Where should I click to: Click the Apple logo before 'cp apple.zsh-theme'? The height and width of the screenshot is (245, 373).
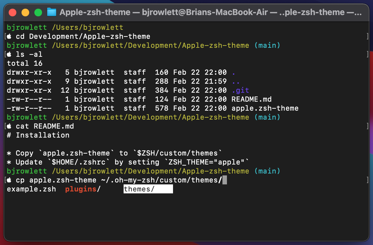9,180
